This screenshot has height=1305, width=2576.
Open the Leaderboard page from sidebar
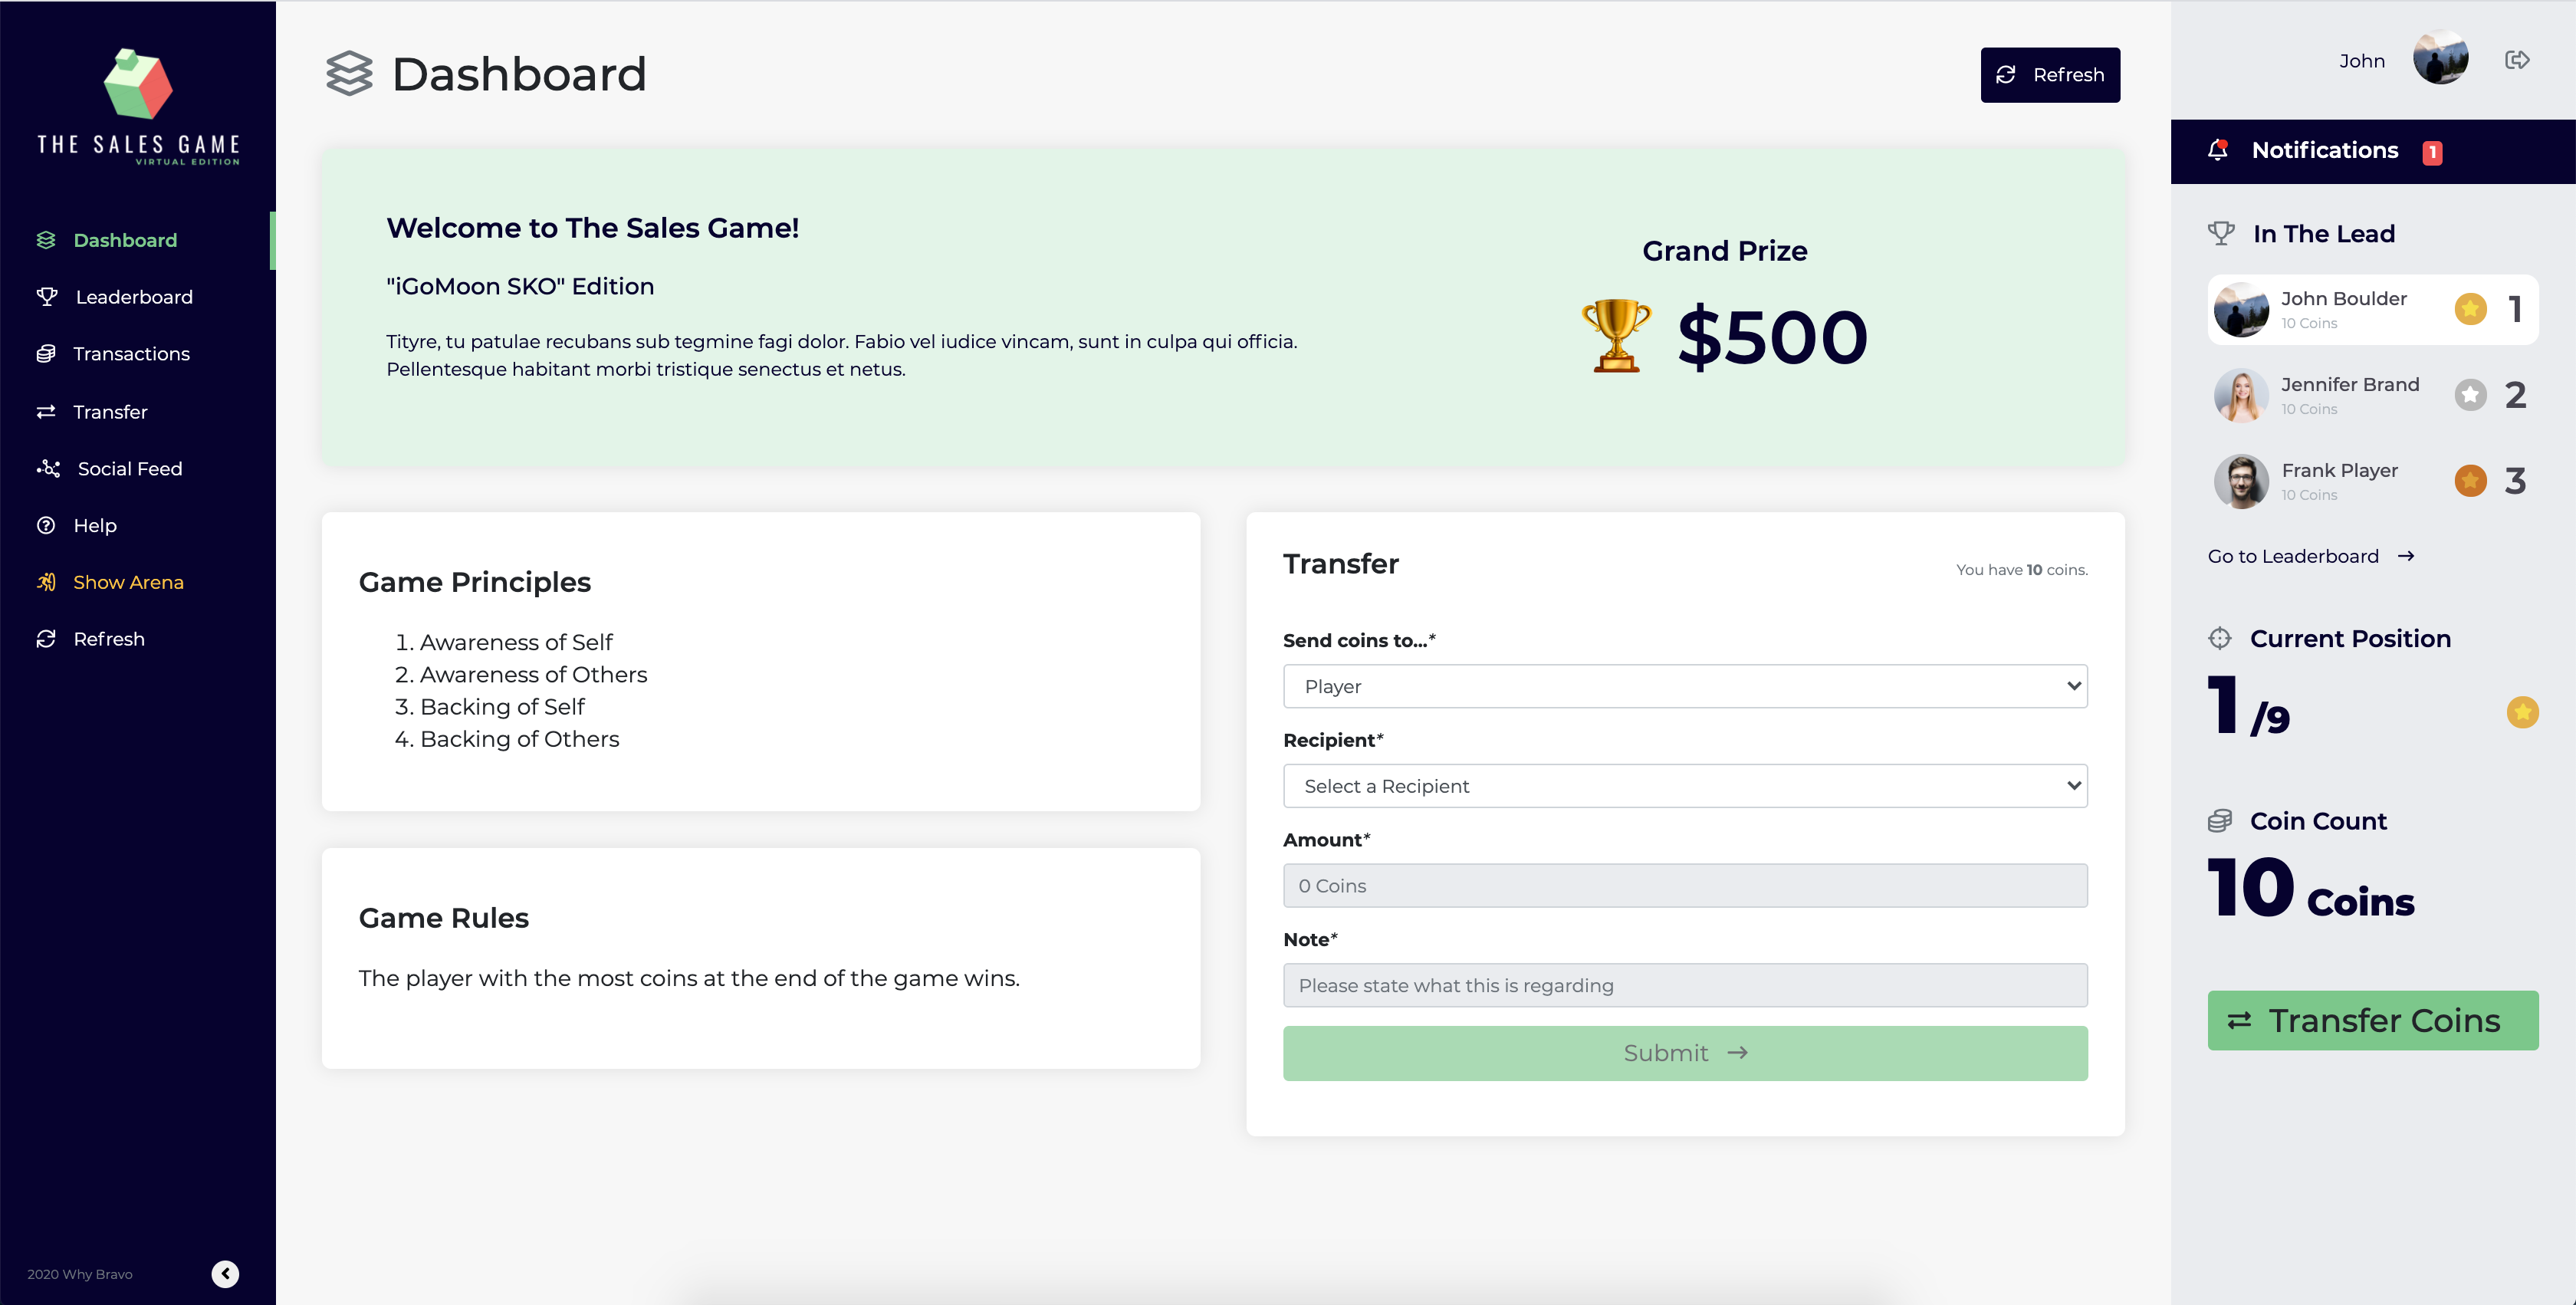134,297
